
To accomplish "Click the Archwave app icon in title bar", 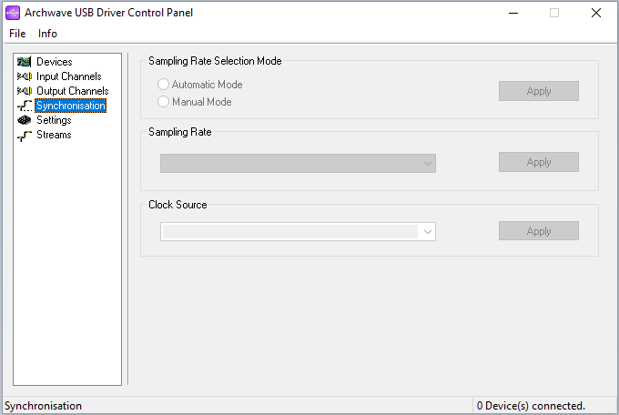I will 13,13.
